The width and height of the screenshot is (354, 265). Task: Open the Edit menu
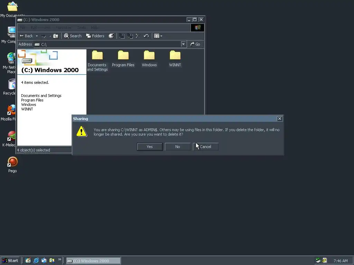[x=34, y=28]
